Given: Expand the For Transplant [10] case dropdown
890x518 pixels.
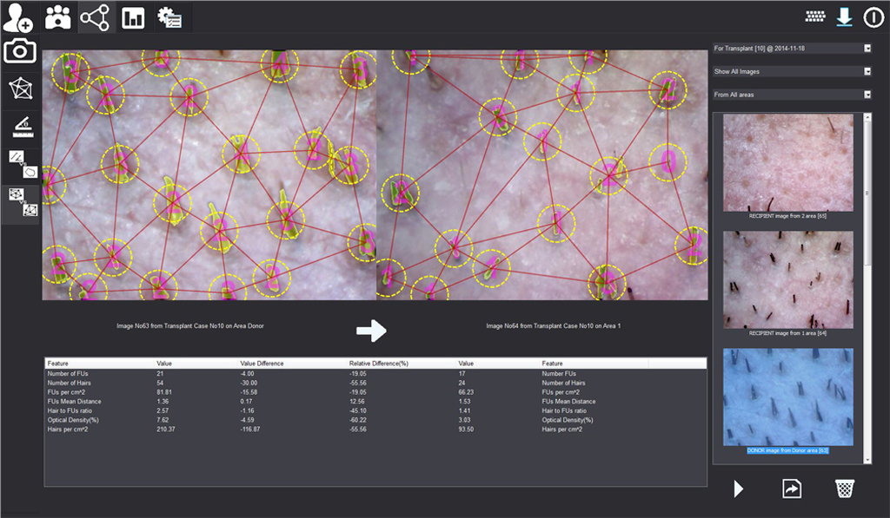Looking at the screenshot, I should click(x=867, y=49).
